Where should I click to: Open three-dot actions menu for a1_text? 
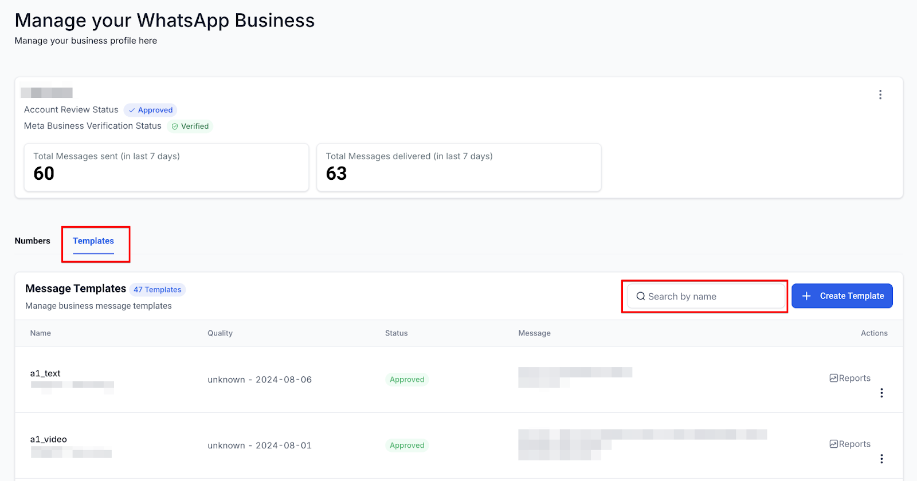[881, 393]
